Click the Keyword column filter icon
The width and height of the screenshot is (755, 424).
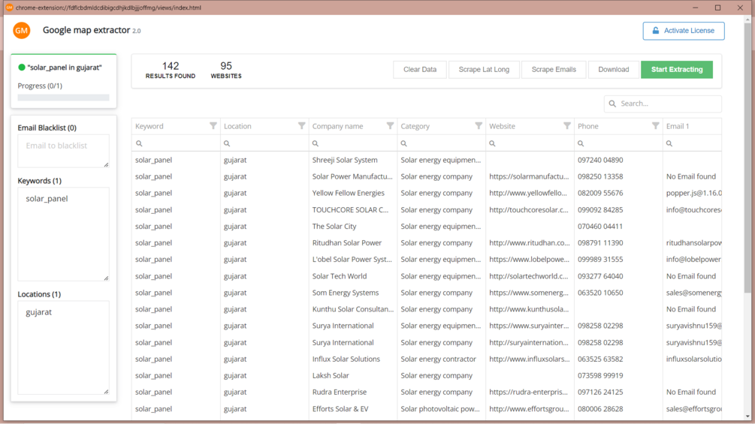pos(213,126)
